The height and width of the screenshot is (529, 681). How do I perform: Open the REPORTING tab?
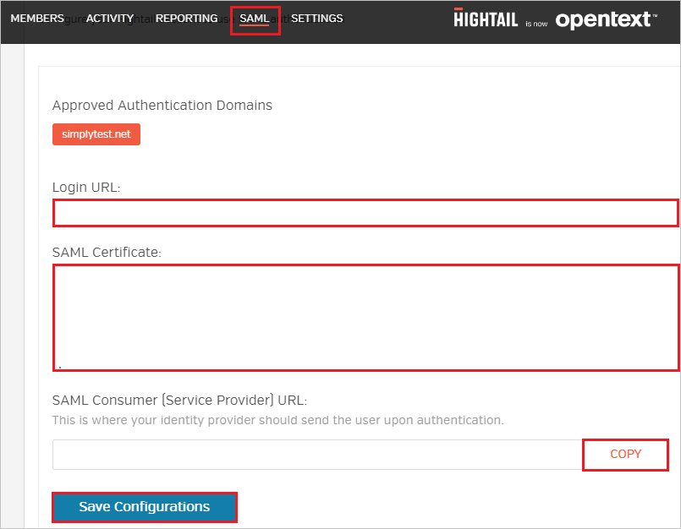click(186, 18)
